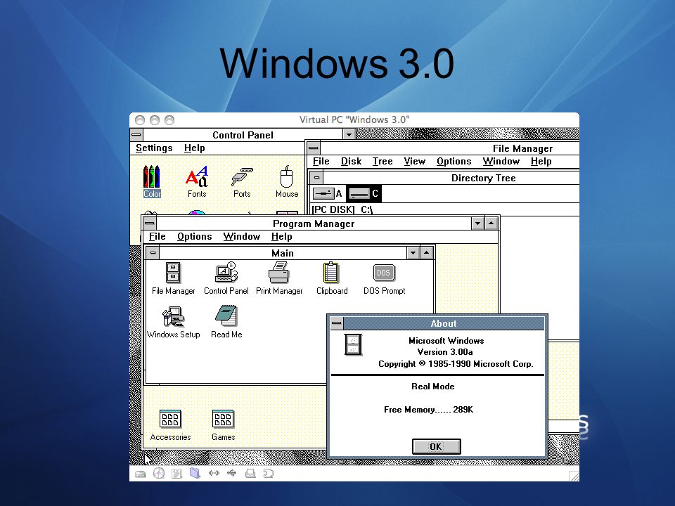
Task: Click the shared folder icon in Virtual PC status bar
Action: [x=195, y=473]
